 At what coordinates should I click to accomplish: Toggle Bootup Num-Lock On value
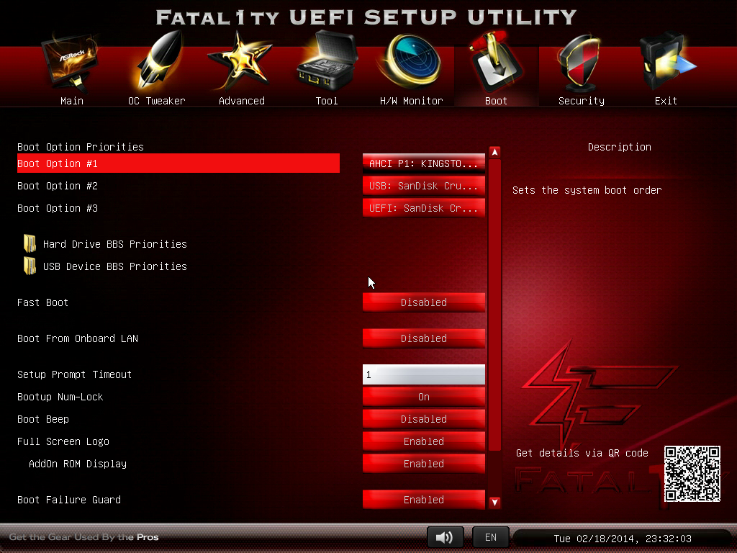point(423,397)
